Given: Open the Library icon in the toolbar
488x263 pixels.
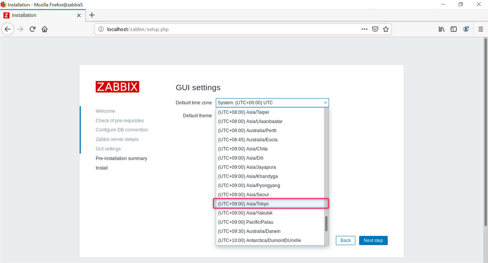Looking at the screenshot, I should 441,29.
